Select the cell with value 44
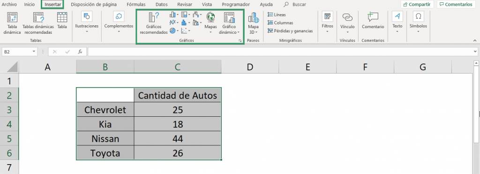The image size is (480, 174). tap(178, 138)
